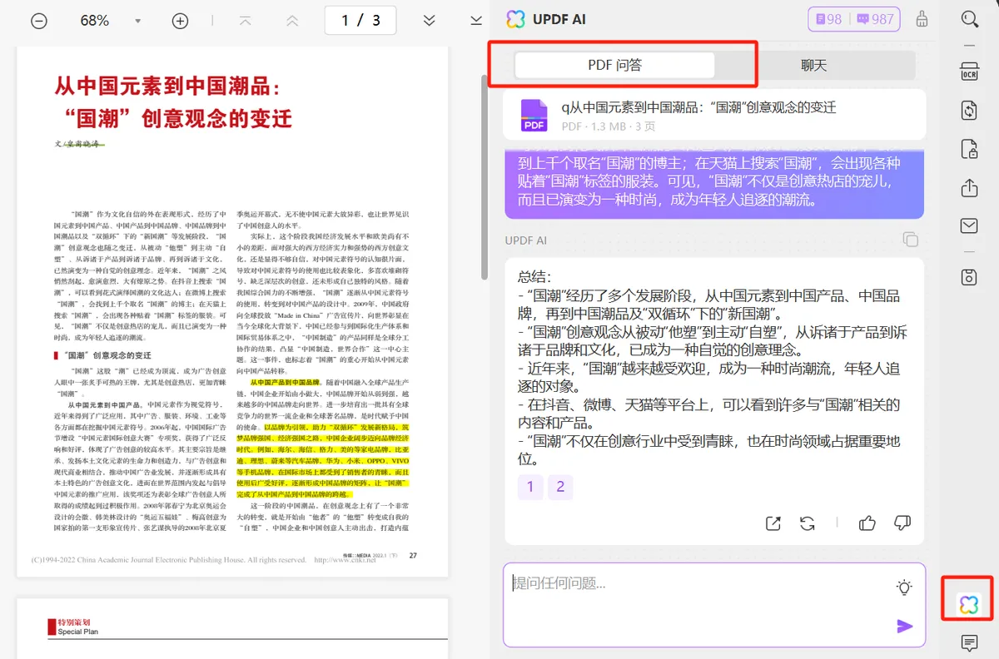The image size is (999, 659).
Task: Open the prompt lightbulb suggestions
Action: [x=904, y=587]
